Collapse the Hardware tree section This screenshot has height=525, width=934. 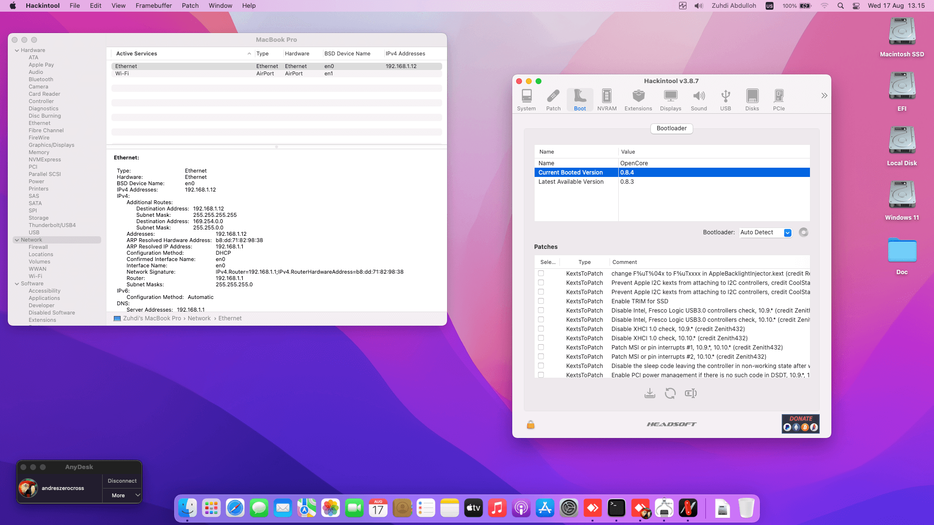17,51
